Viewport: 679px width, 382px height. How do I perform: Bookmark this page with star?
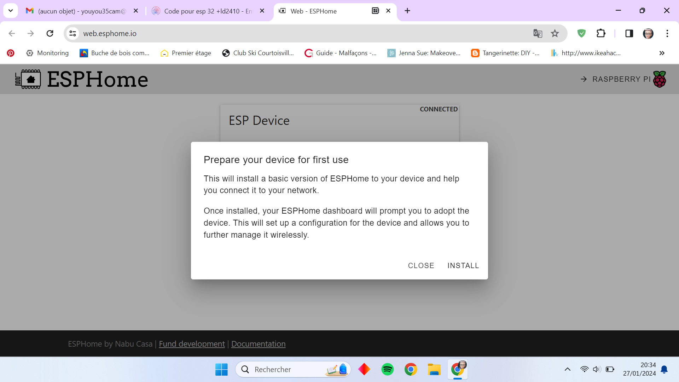(x=555, y=33)
